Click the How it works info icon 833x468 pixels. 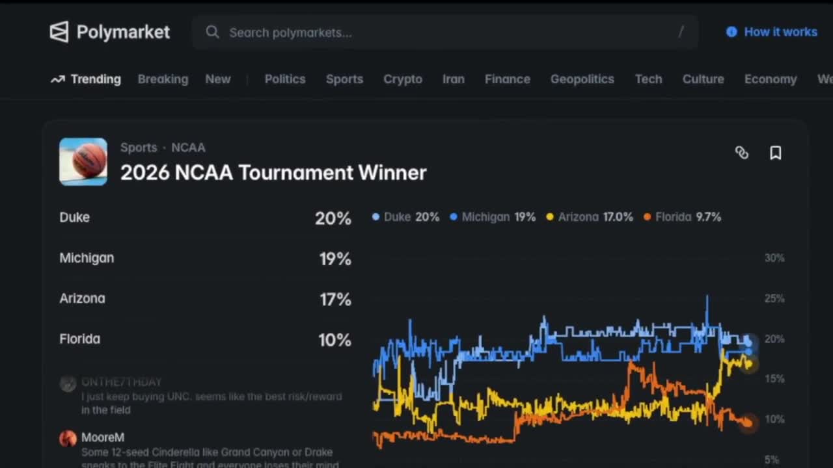click(731, 32)
